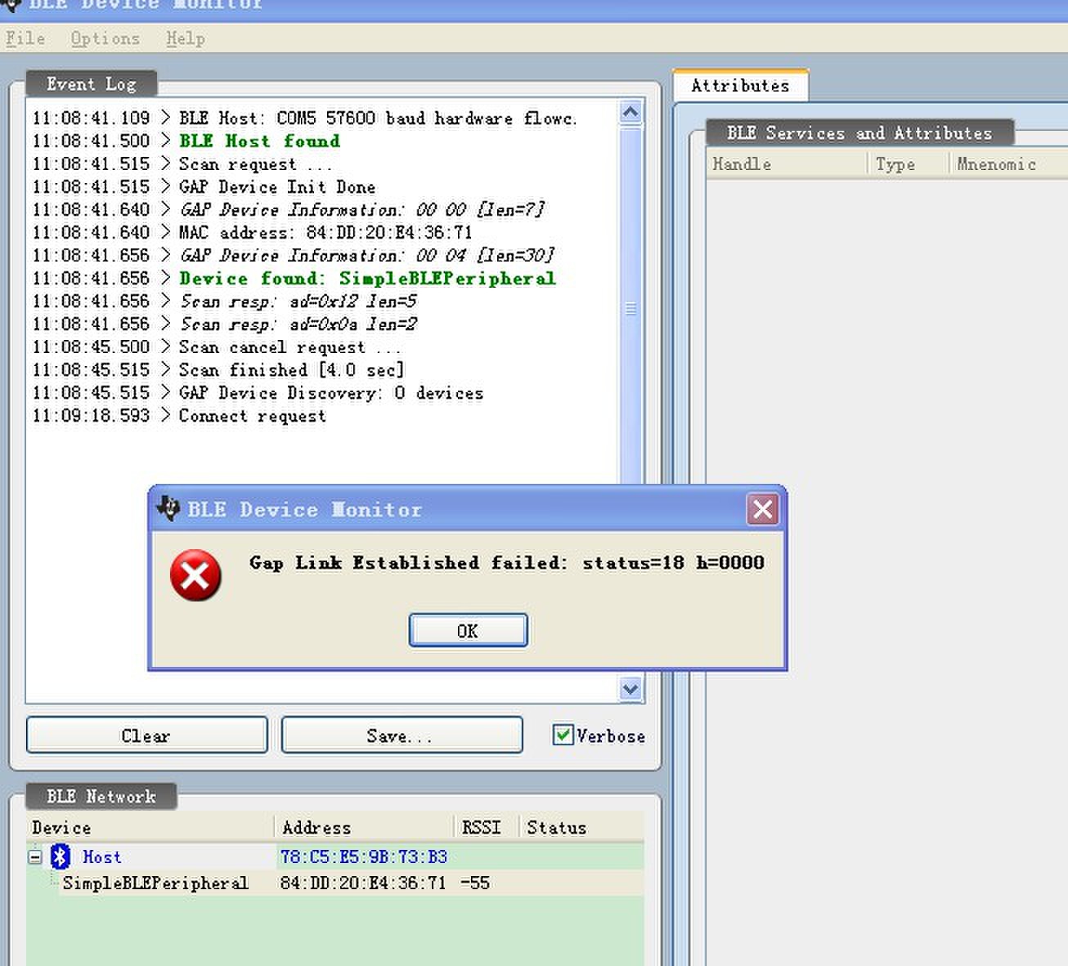Switch to the Attributes tab

pos(740,86)
